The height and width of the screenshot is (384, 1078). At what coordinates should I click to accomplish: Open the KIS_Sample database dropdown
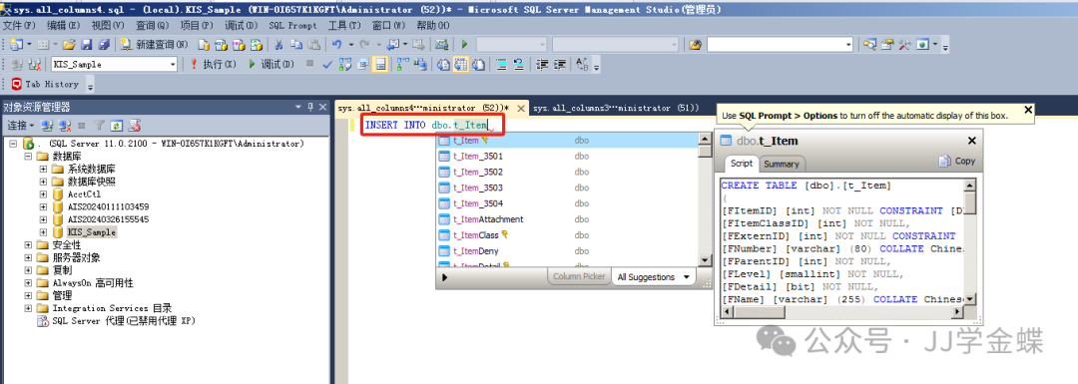173,65
